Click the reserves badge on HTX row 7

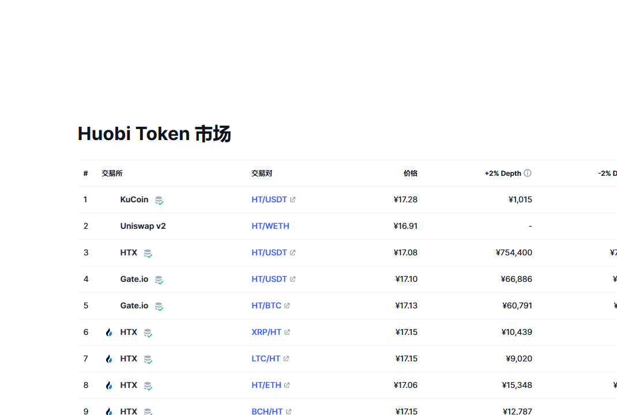[x=148, y=360]
